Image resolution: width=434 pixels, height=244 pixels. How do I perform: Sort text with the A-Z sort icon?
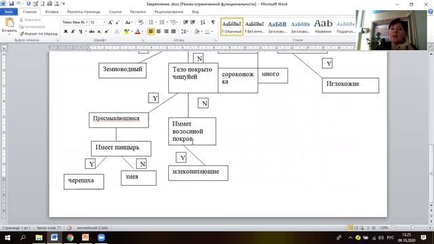pos(203,22)
